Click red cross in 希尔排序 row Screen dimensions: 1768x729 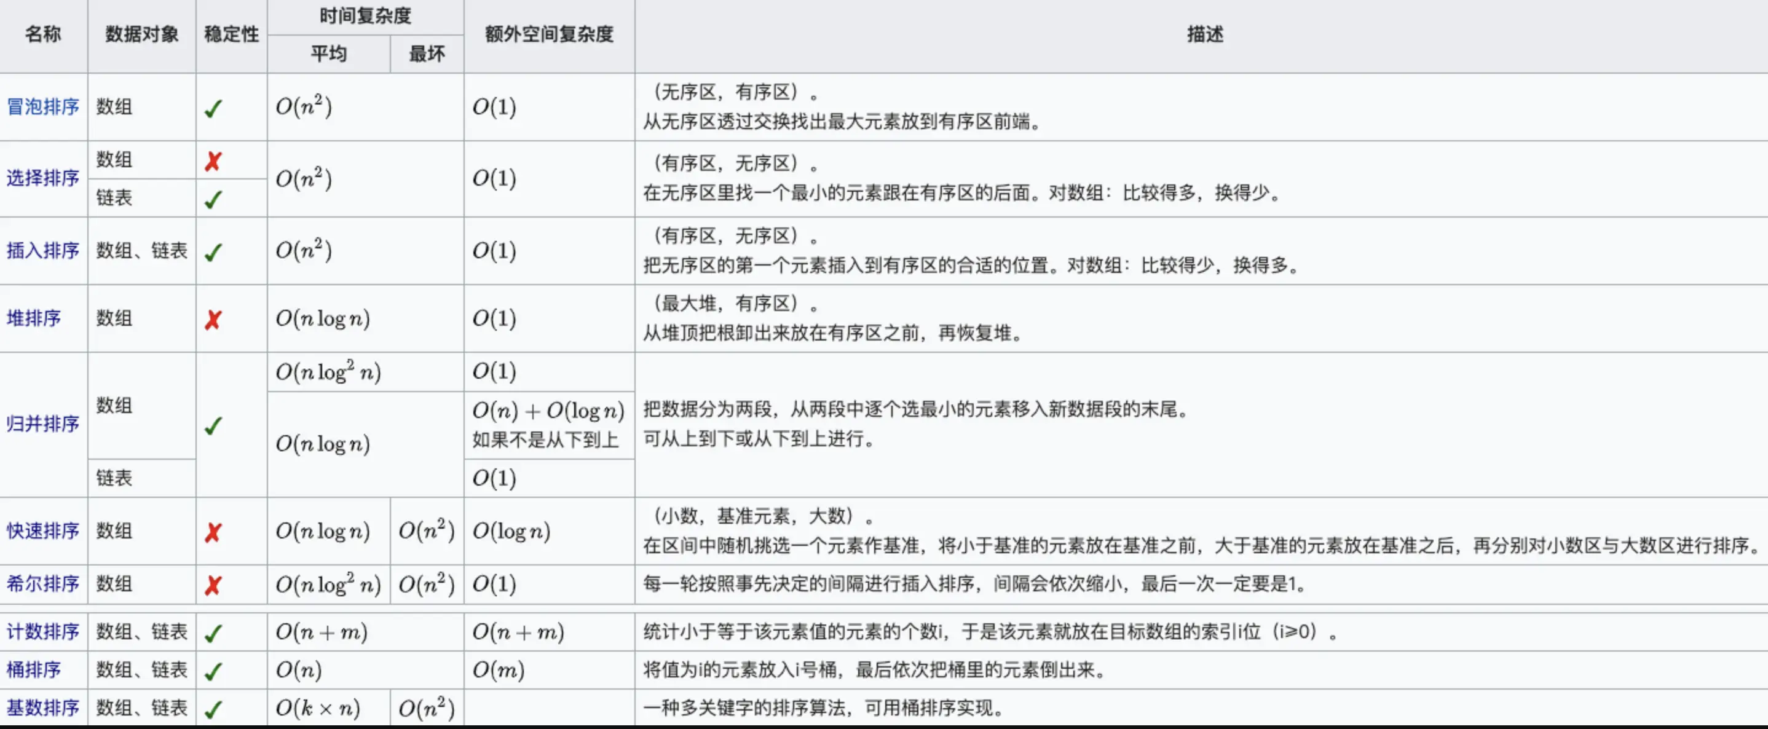[213, 586]
